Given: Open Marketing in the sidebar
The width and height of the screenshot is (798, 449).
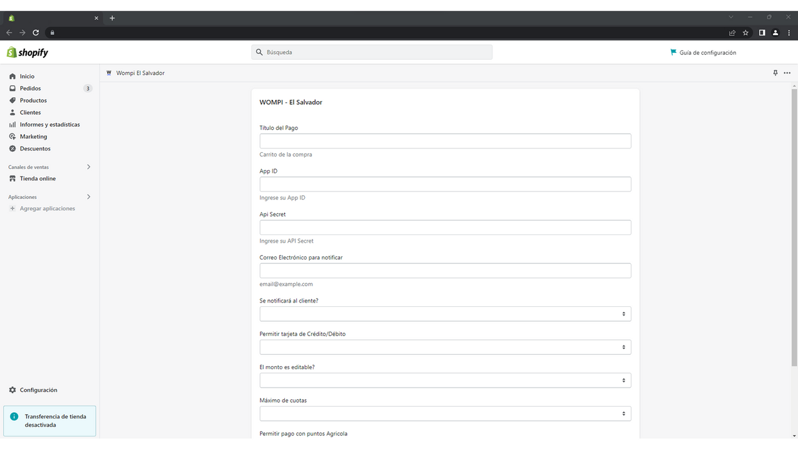Looking at the screenshot, I should pyautogui.click(x=33, y=137).
